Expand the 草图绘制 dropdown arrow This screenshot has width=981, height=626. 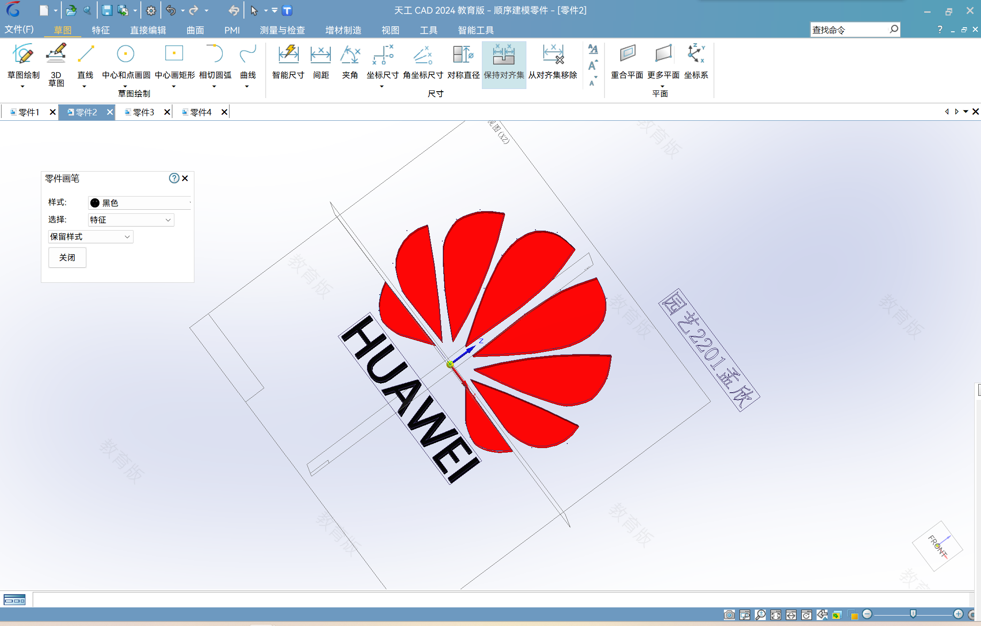pyautogui.click(x=22, y=86)
